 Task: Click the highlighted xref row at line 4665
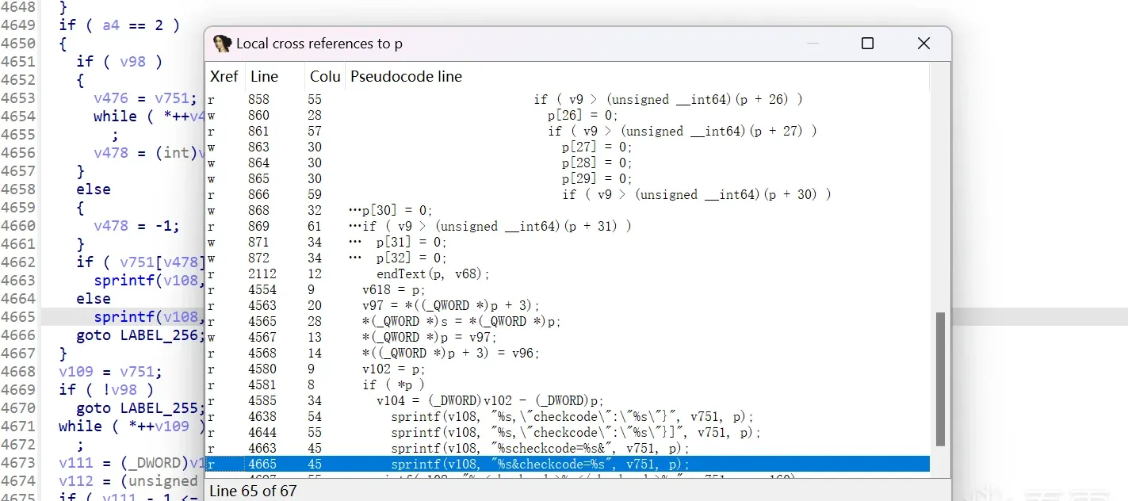pos(568,464)
